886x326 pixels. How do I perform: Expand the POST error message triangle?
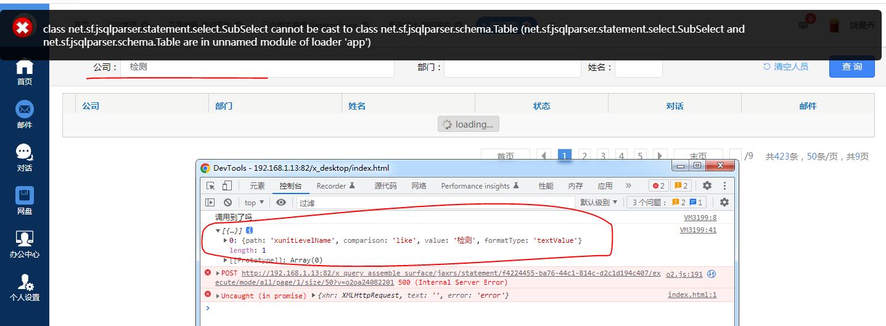coord(218,273)
